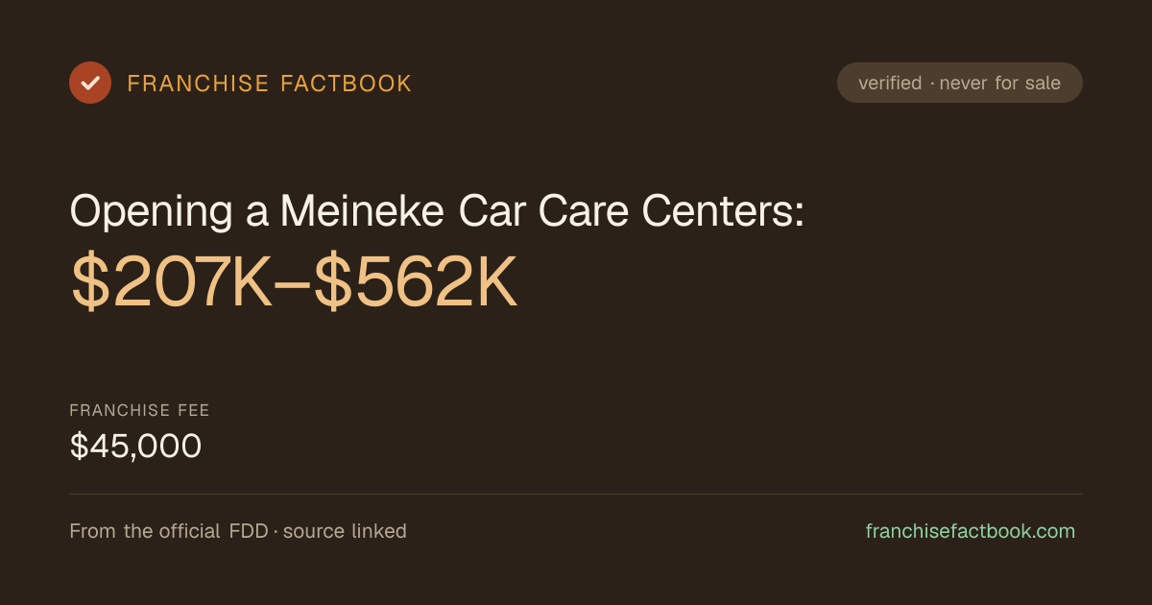Click the word 'verified' in the badge
Image resolution: width=1152 pixels, height=605 pixels.
(890, 83)
